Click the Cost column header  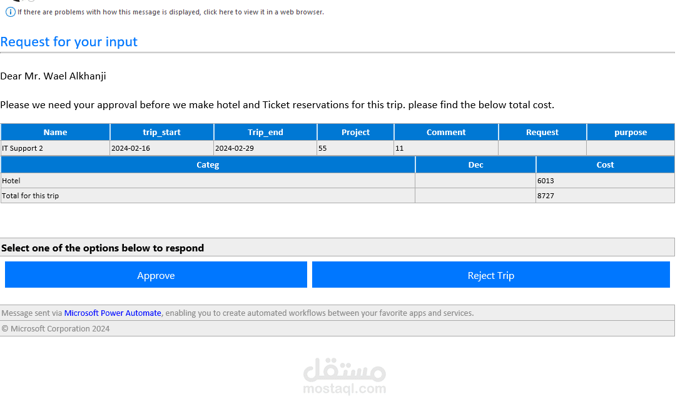click(x=605, y=164)
